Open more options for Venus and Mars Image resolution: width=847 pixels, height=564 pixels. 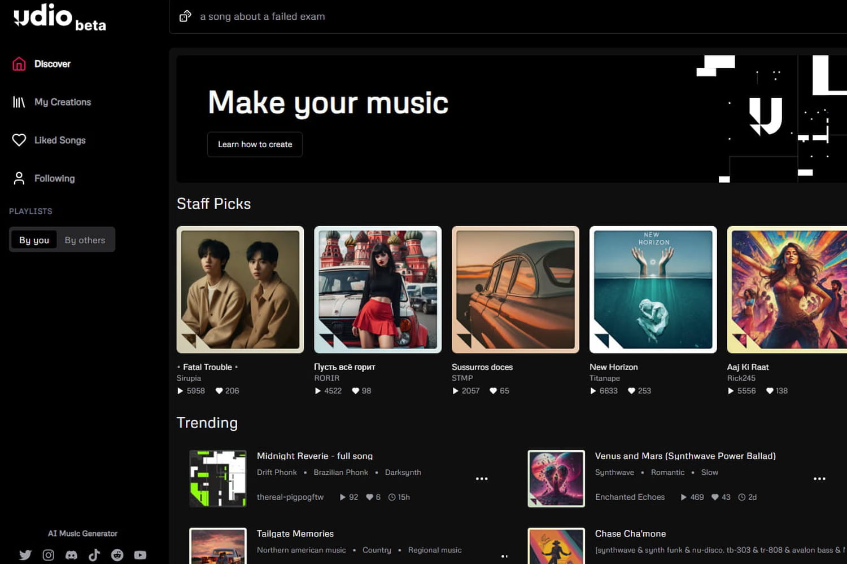click(x=819, y=479)
